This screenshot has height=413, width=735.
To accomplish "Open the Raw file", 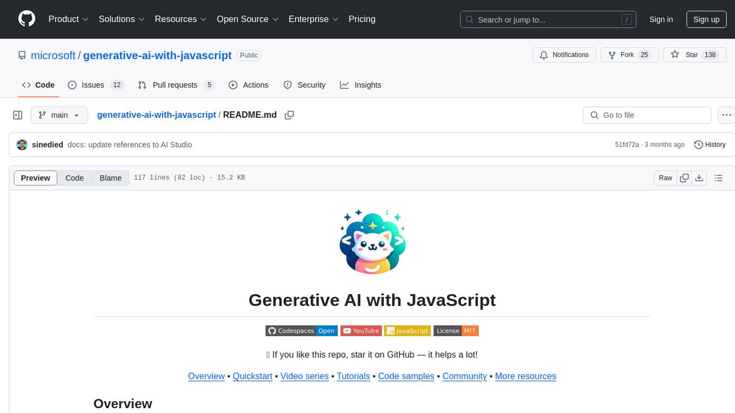I will (665, 178).
